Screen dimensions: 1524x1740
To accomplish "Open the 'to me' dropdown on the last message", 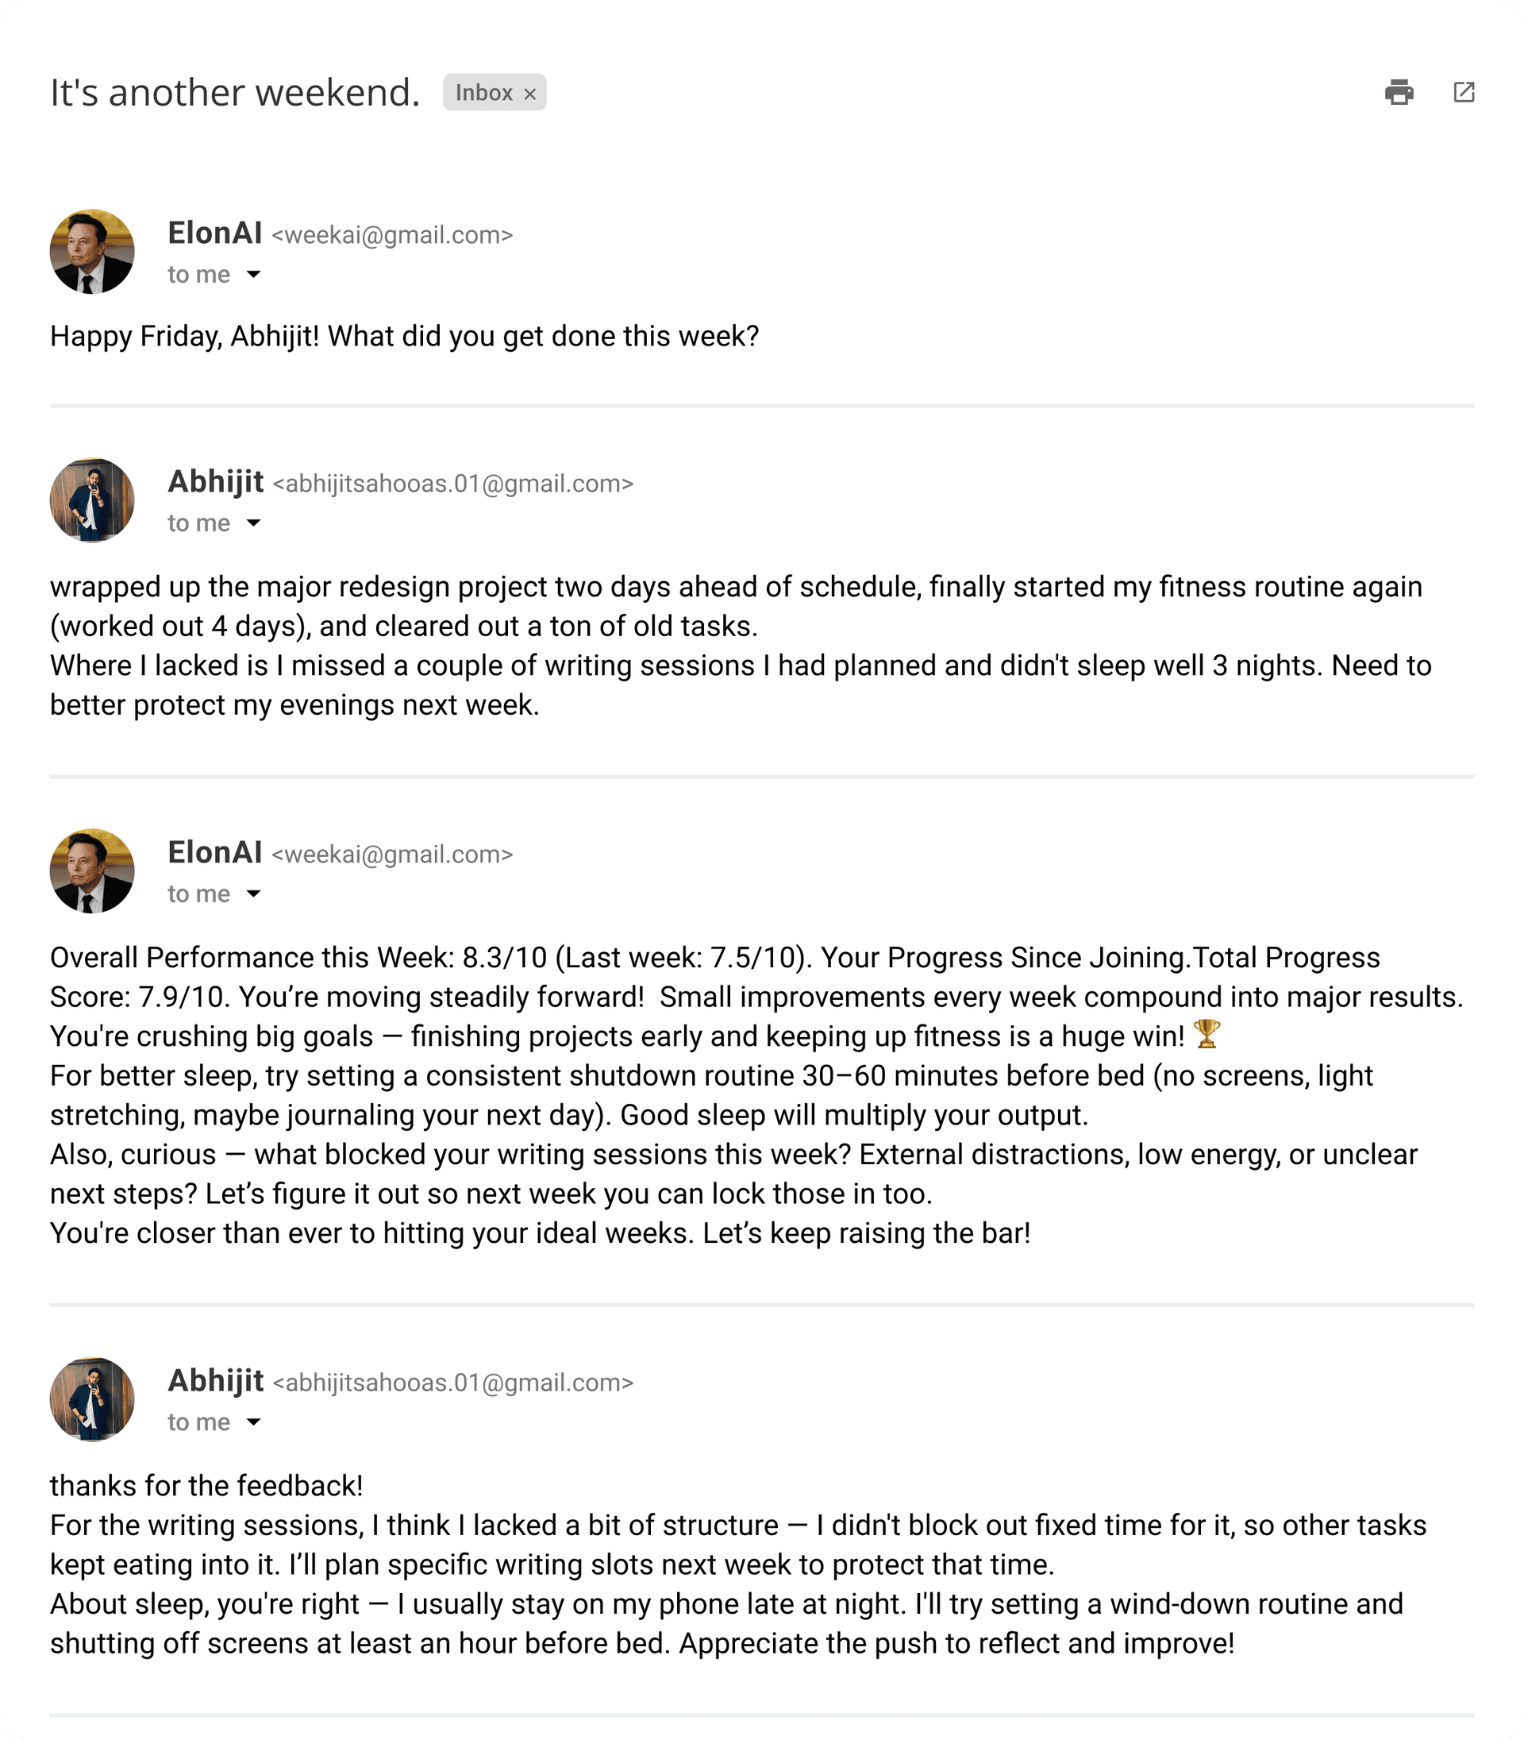I will (253, 1422).
